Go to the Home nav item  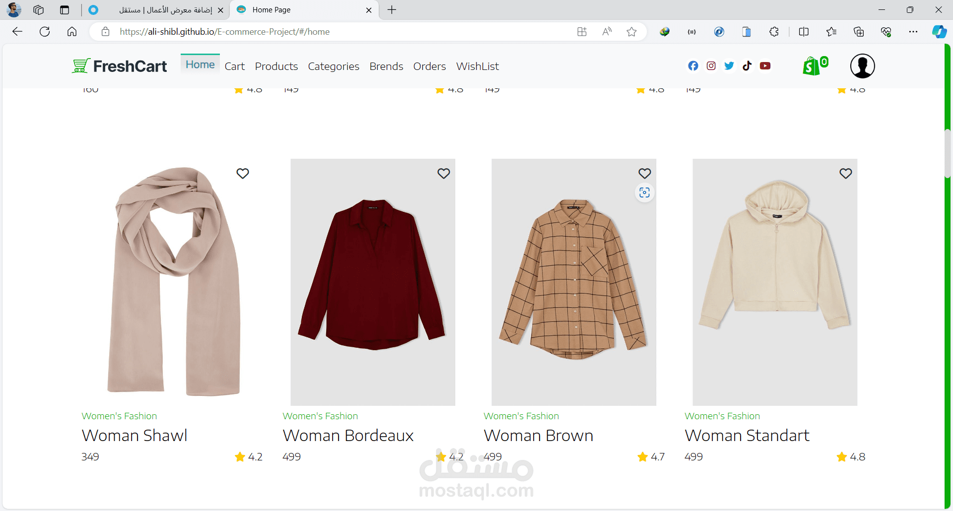200,64
